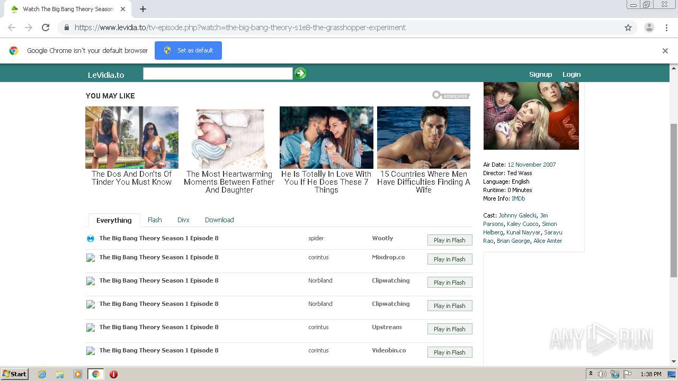Open the Chrome profile avatar menu
Image resolution: width=678 pixels, height=381 pixels.
coord(649,28)
